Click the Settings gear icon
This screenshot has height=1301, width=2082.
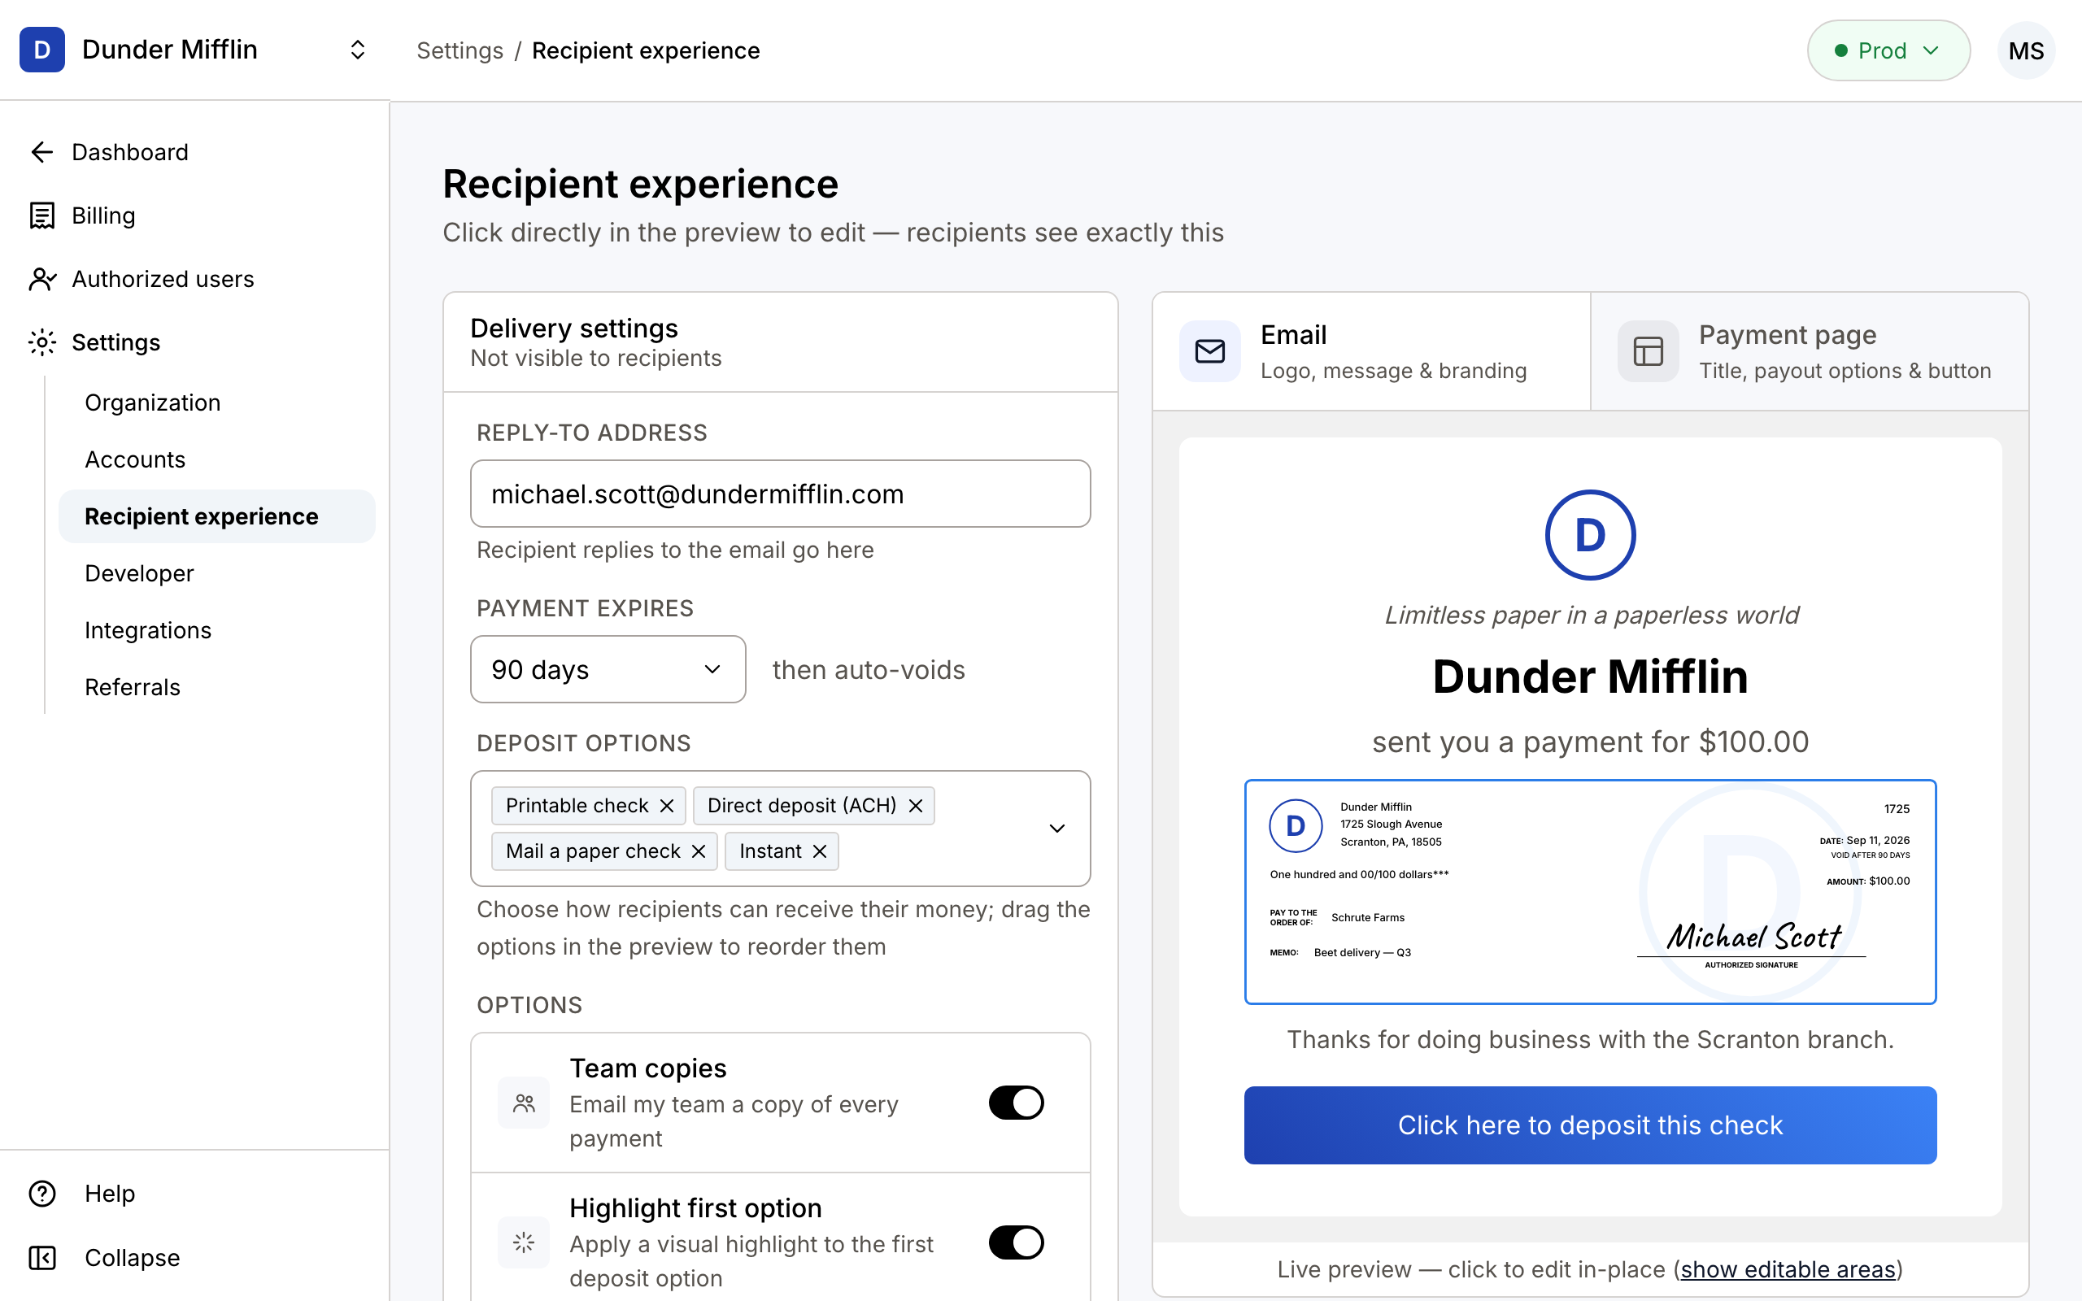tap(42, 342)
